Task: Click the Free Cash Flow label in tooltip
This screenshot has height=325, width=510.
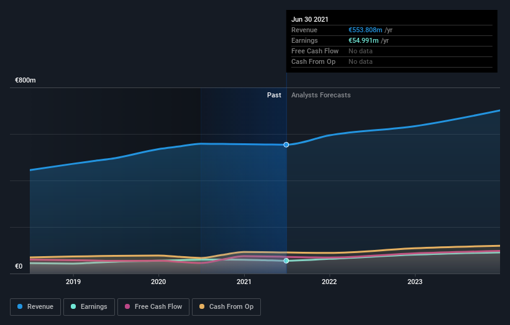Action: [x=315, y=51]
